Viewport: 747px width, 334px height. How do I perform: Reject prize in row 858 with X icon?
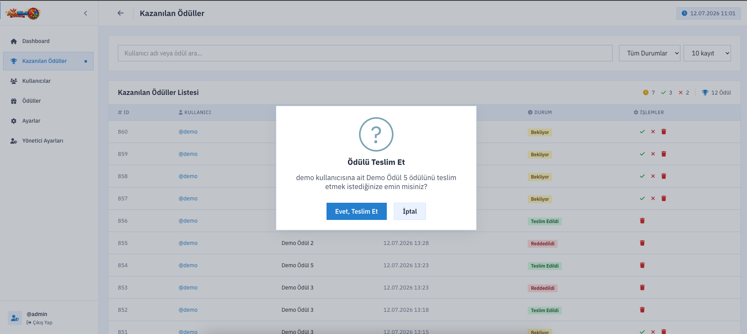pos(653,176)
